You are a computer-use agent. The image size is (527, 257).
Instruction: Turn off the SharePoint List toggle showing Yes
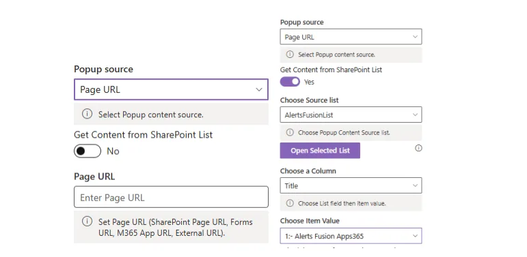290,81
